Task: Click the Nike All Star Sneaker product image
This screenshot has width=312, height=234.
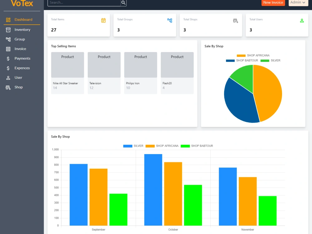Action: coord(67,65)
